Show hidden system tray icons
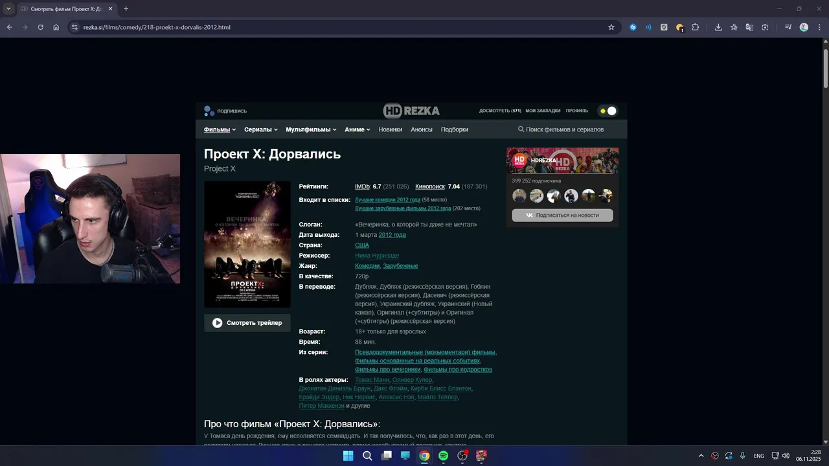The width and height of the screenshot is (829, 466). (x=701, y=456)
